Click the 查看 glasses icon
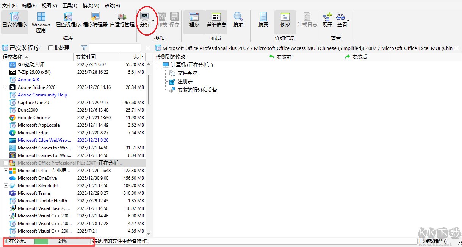The width and height of the screenshot is (462, 247). [x=341, y=17]
